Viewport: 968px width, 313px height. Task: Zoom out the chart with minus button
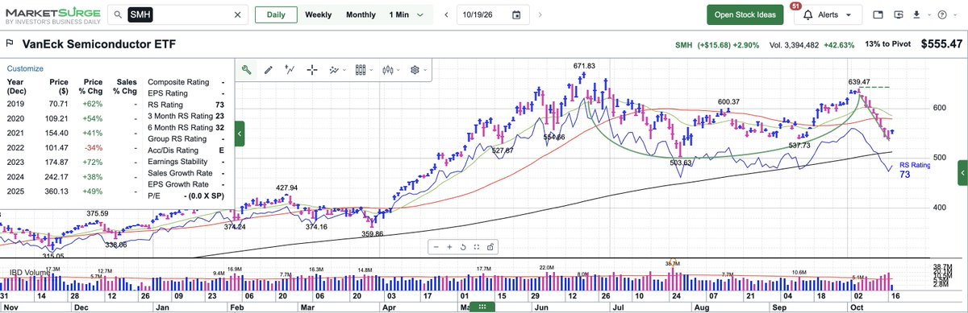point(436,246)
